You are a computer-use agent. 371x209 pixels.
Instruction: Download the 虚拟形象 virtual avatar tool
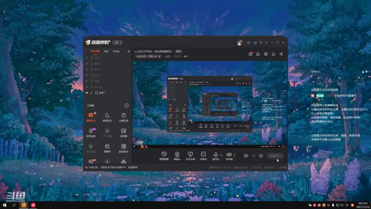[x=90, y=148]
